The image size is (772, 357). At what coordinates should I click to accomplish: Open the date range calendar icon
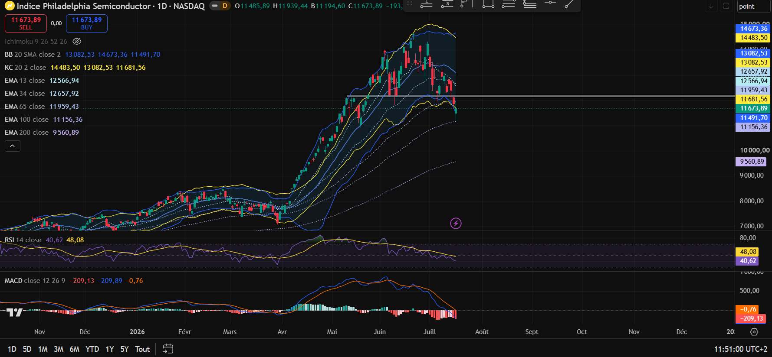click(x=168, y=349)
